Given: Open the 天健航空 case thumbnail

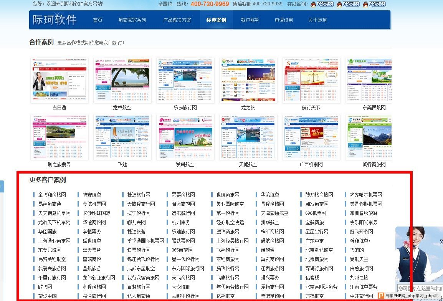Looking at the screenshot, I should [248, 137].
